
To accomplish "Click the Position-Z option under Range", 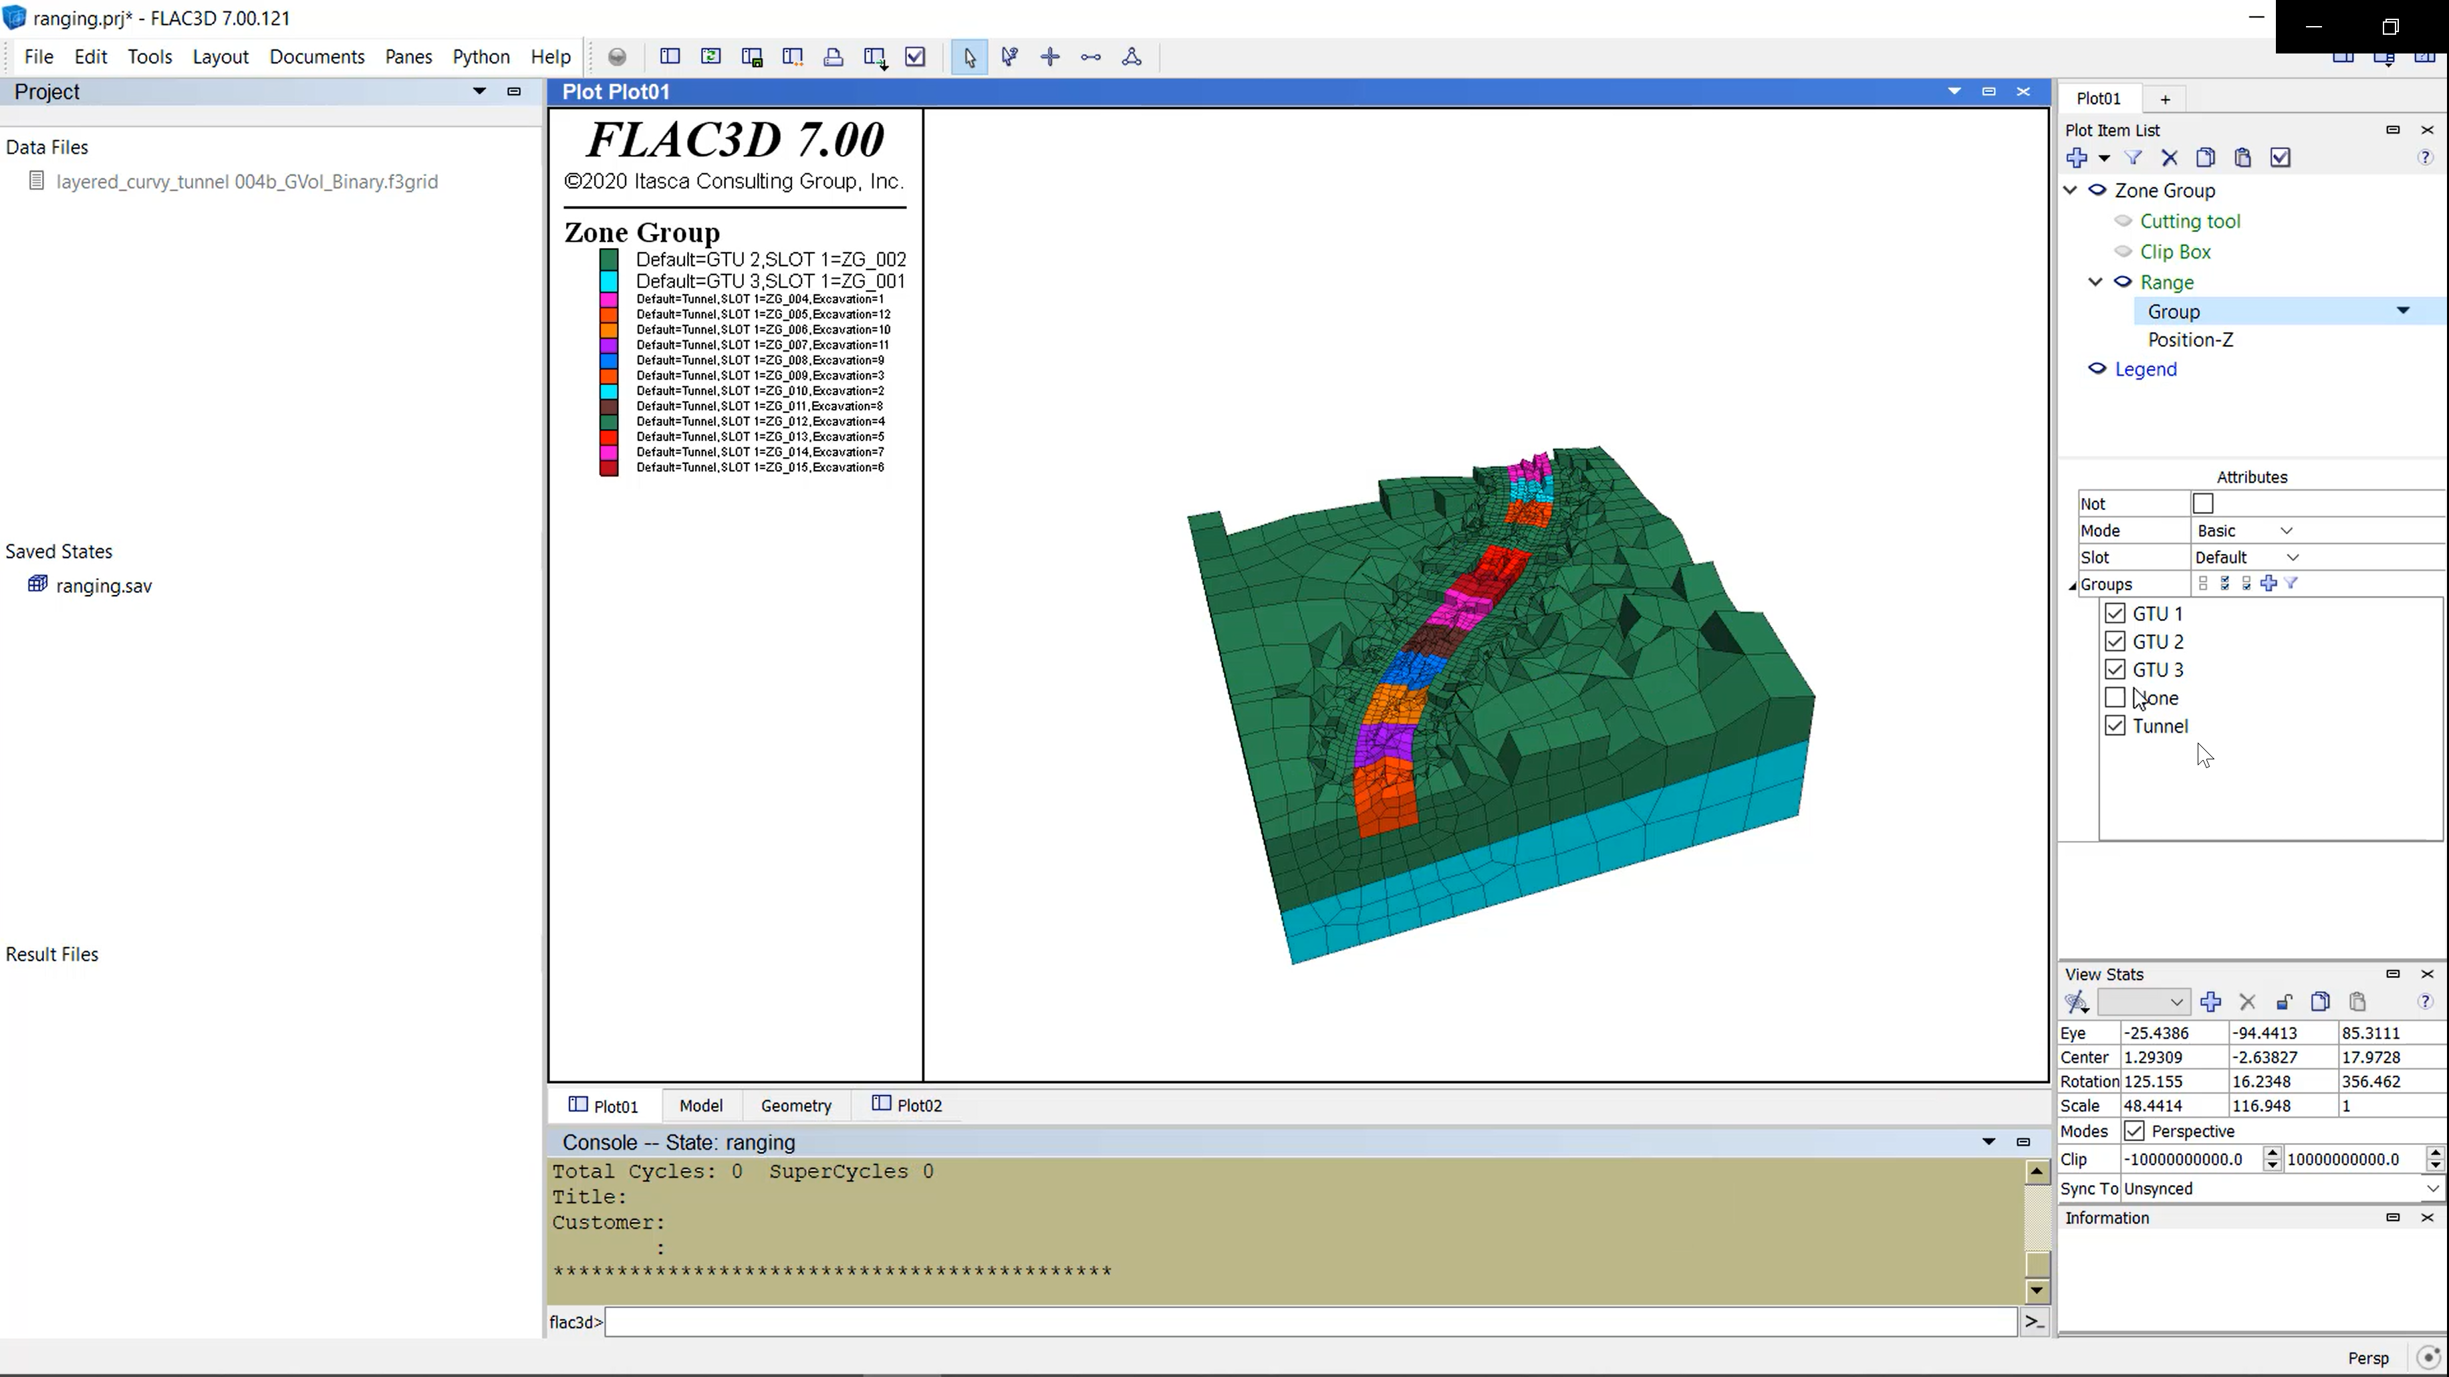I will pos(2190,340).
